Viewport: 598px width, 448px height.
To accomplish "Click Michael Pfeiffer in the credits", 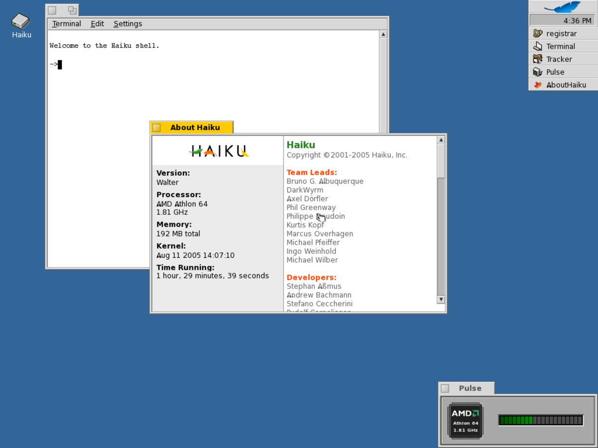I will click(x=313, y=242).
